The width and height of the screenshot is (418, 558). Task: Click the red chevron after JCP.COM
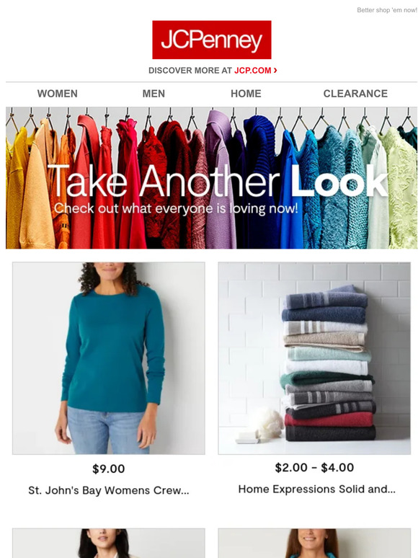pos(275,70)
